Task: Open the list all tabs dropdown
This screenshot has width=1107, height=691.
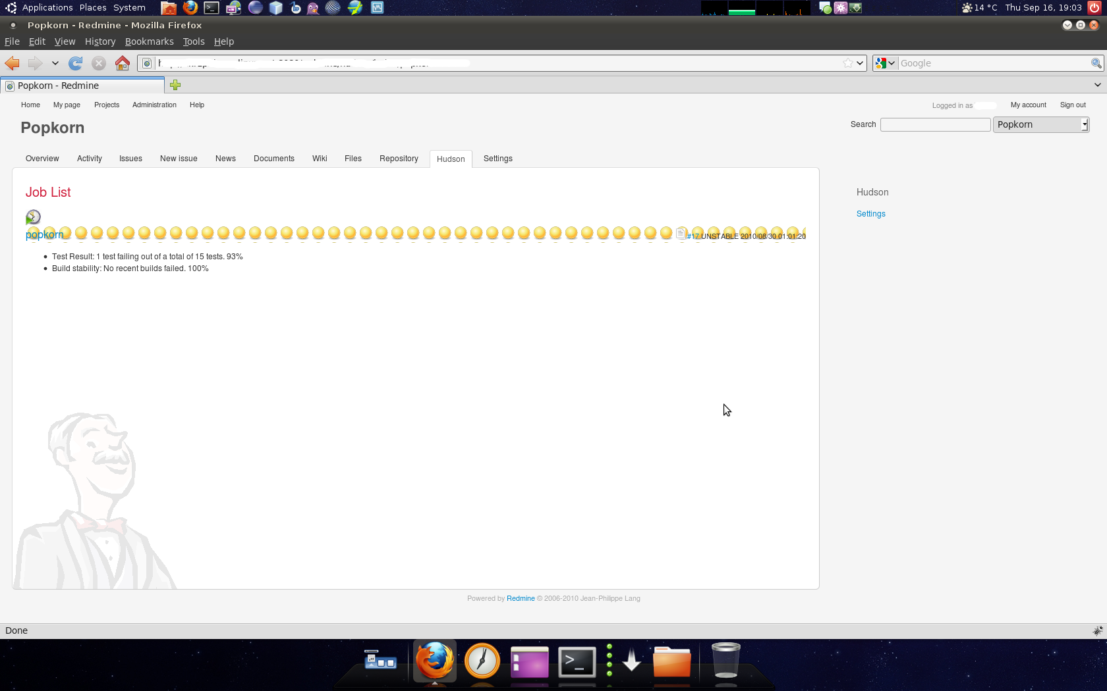Action: coord(1097,85)
